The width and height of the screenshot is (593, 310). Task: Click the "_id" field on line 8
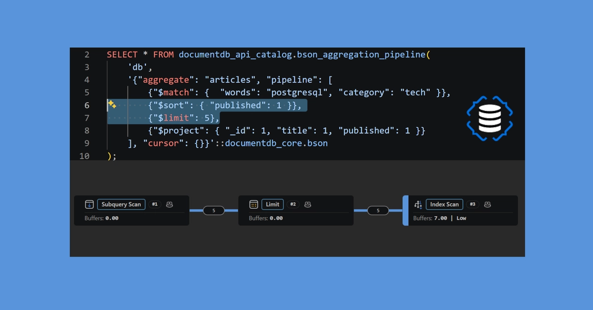[238, 130]
